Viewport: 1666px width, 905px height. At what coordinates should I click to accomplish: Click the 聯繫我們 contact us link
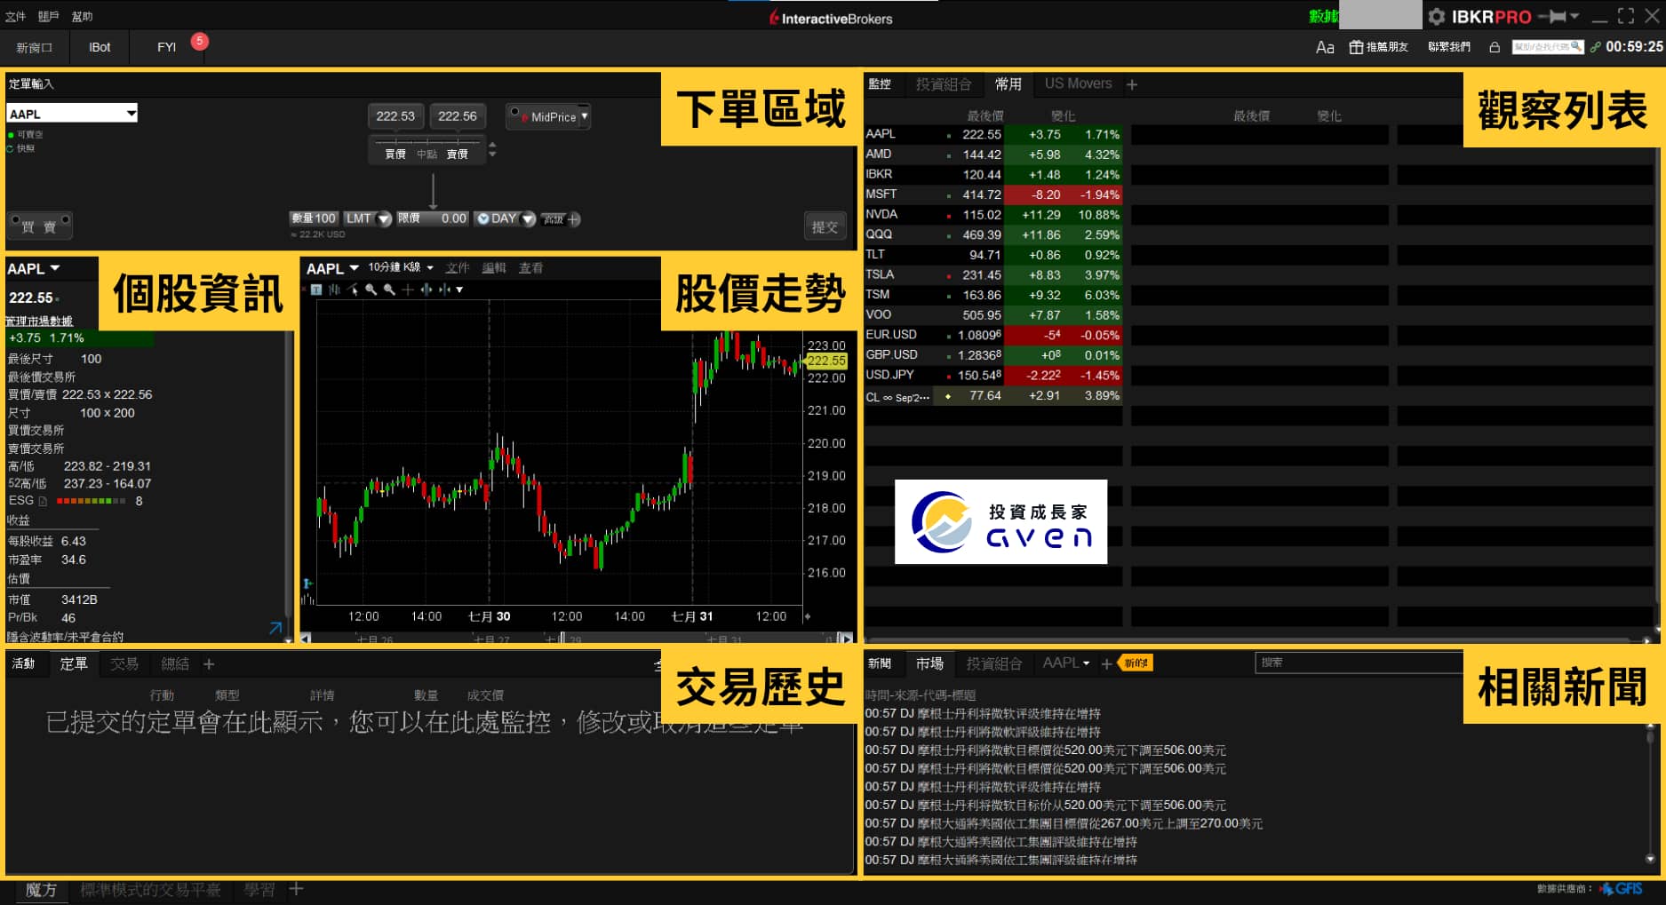coord(1449,47)
